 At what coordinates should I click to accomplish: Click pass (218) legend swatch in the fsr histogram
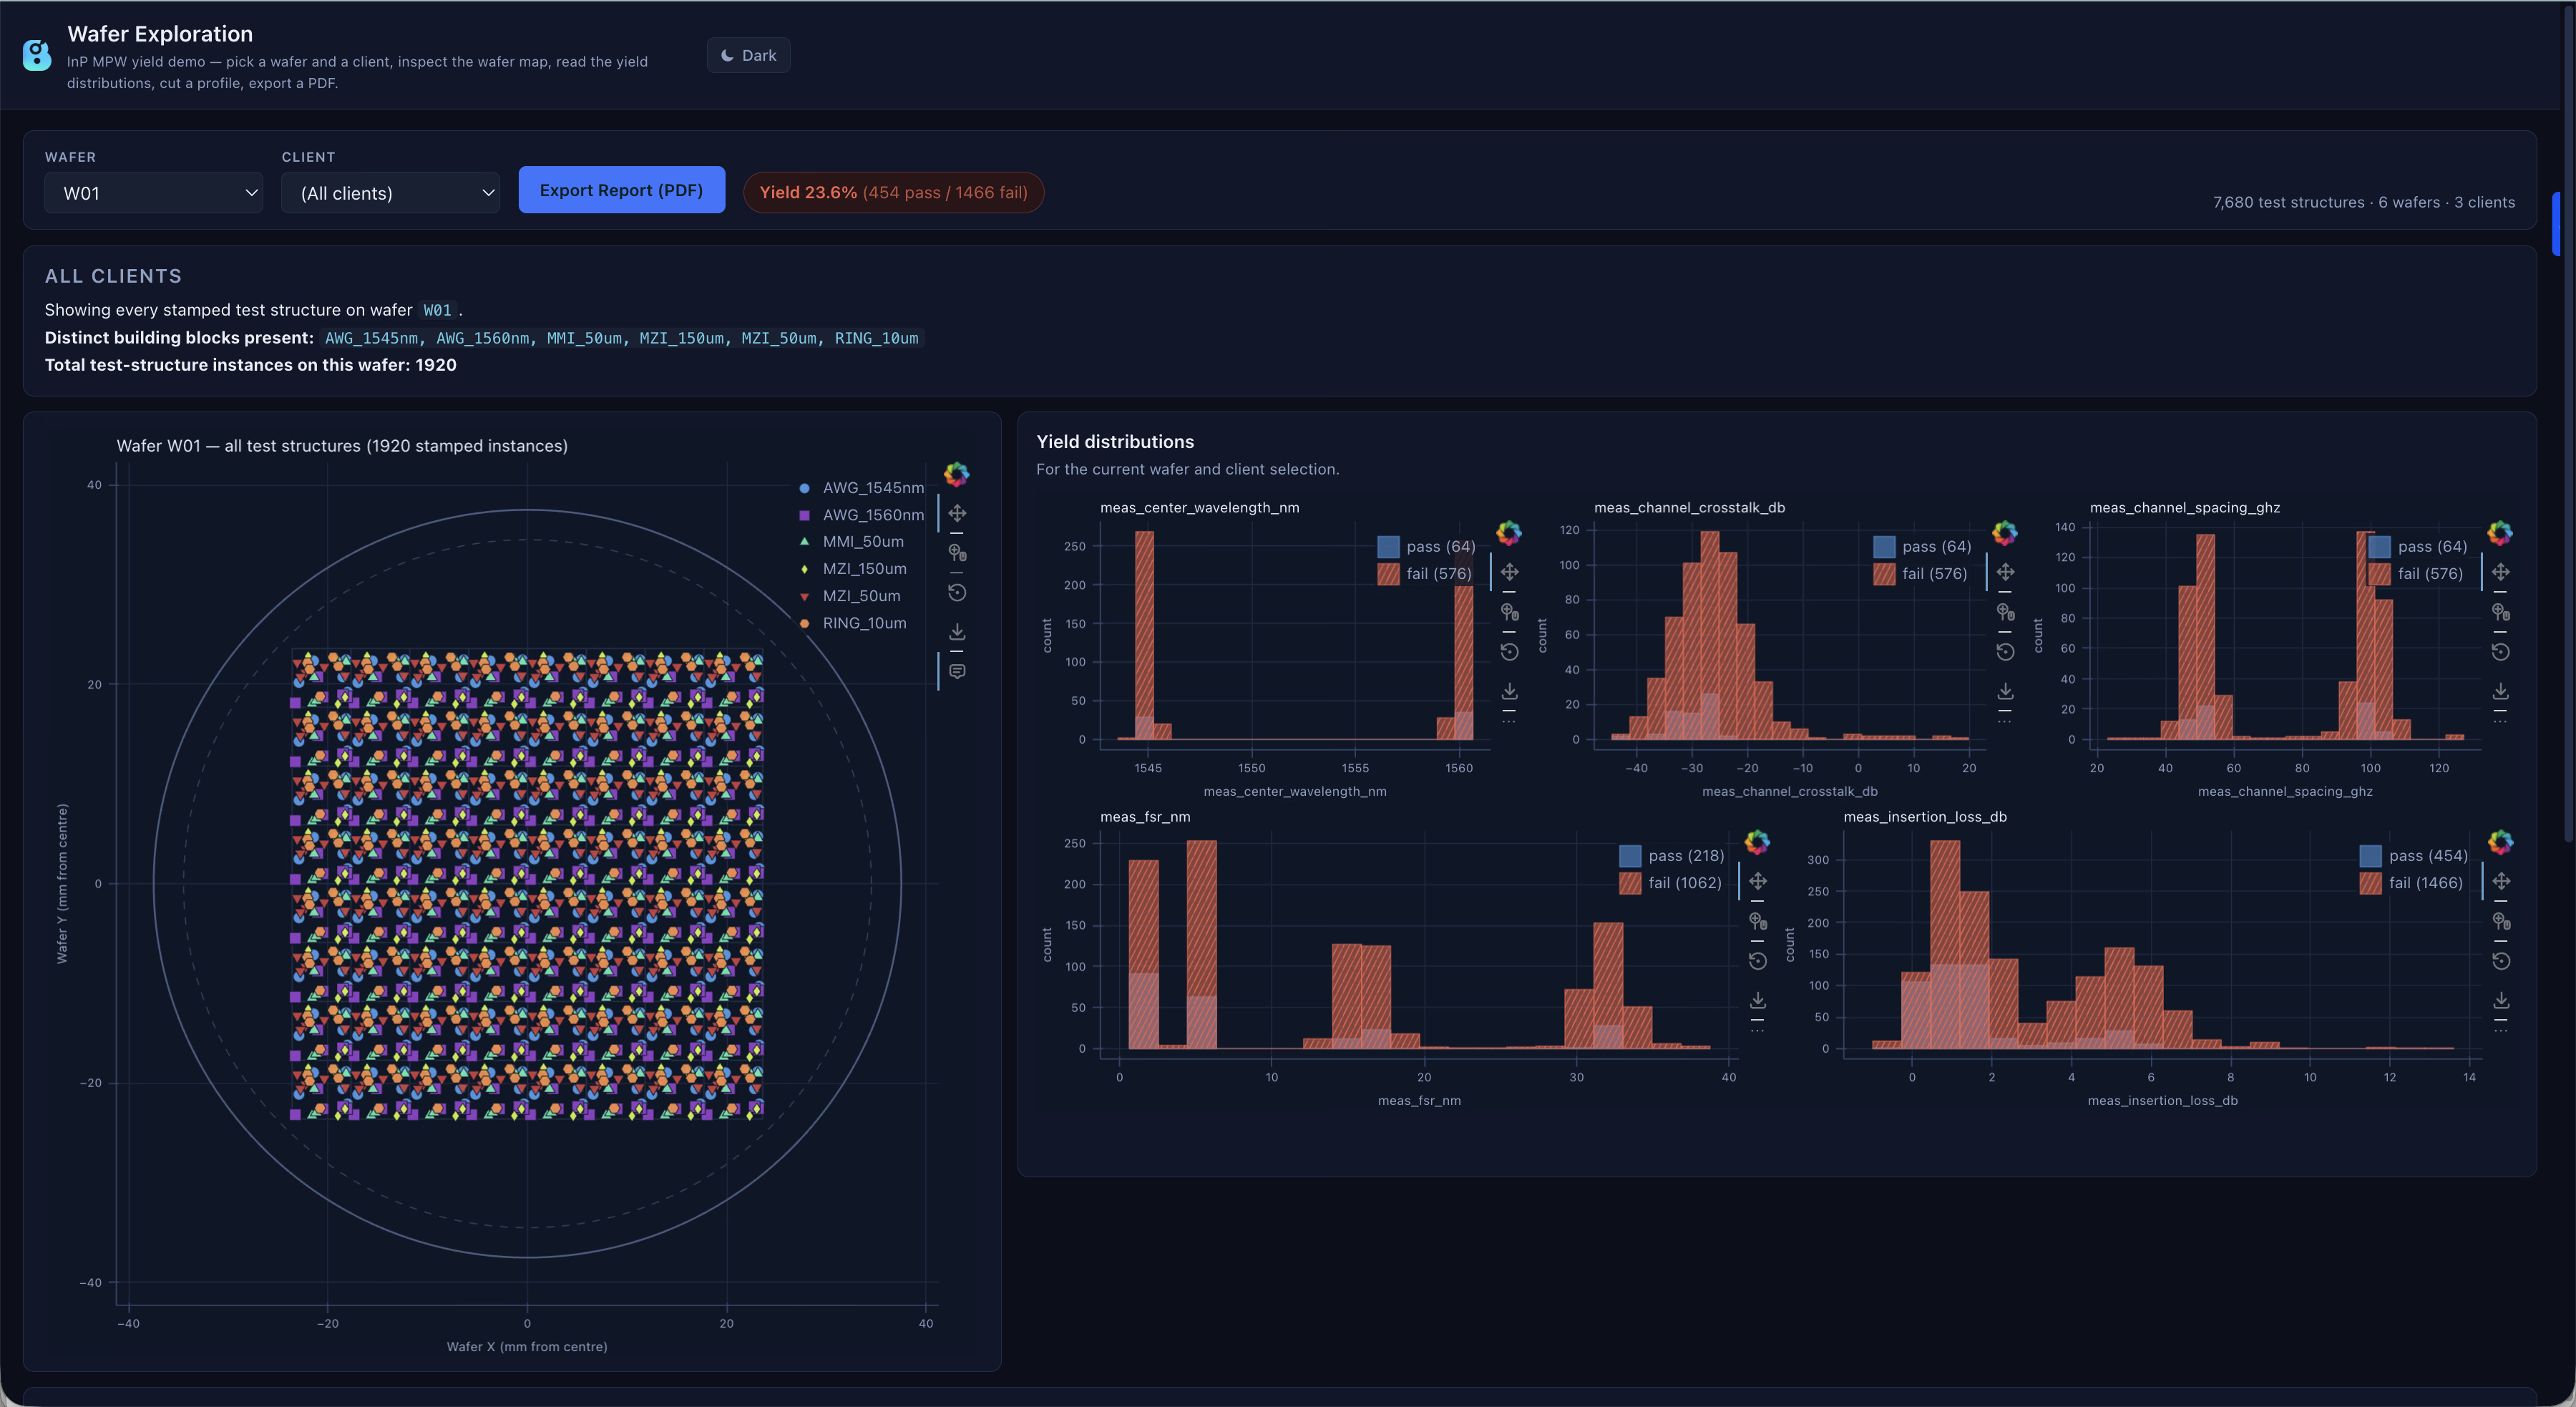(1630, 856)
